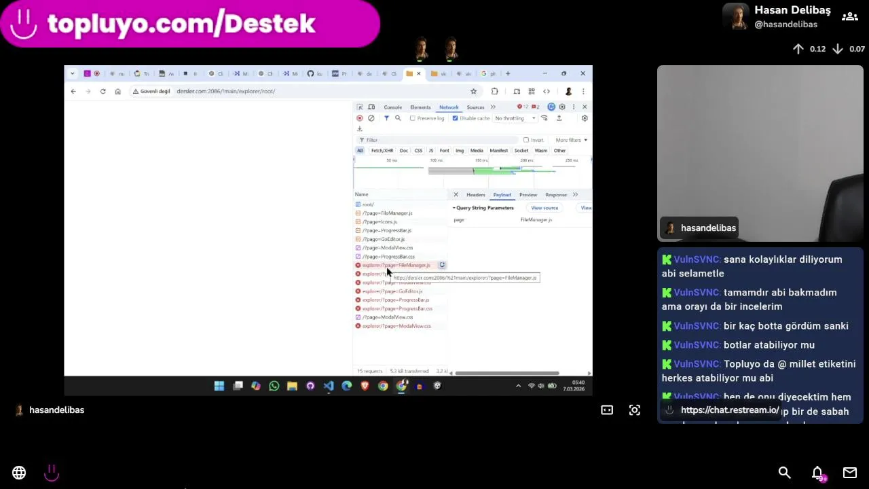The height and width of the screenshot is (489, 869).
Task: Click the topluyo.com/Destek banner
Action: click(x=190, y=24)
